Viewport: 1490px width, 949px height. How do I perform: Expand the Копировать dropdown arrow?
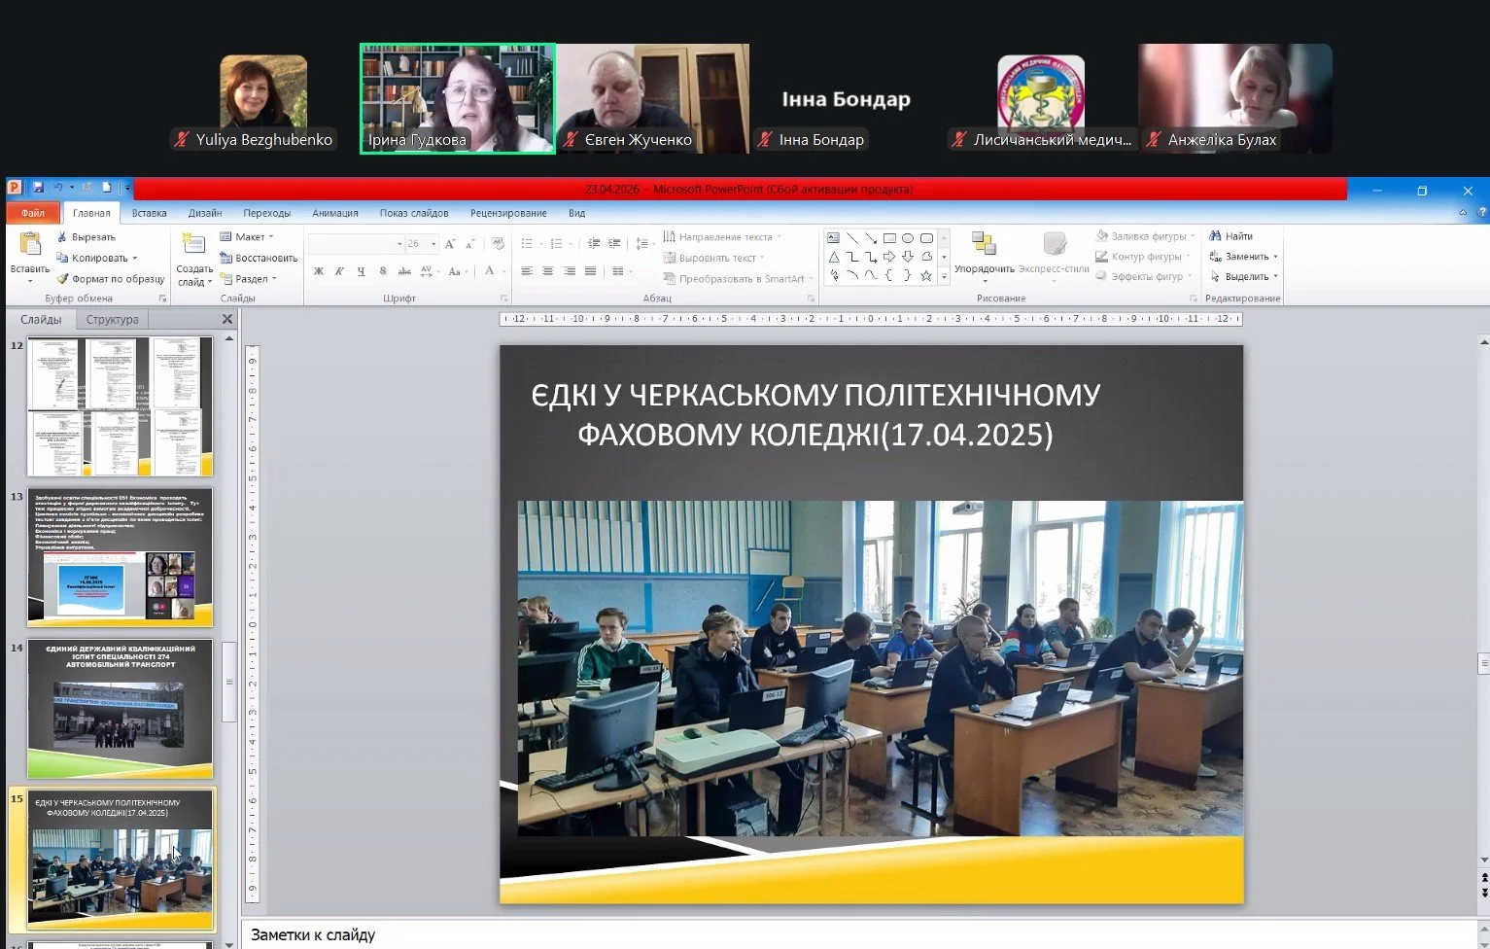coord(134,259)
